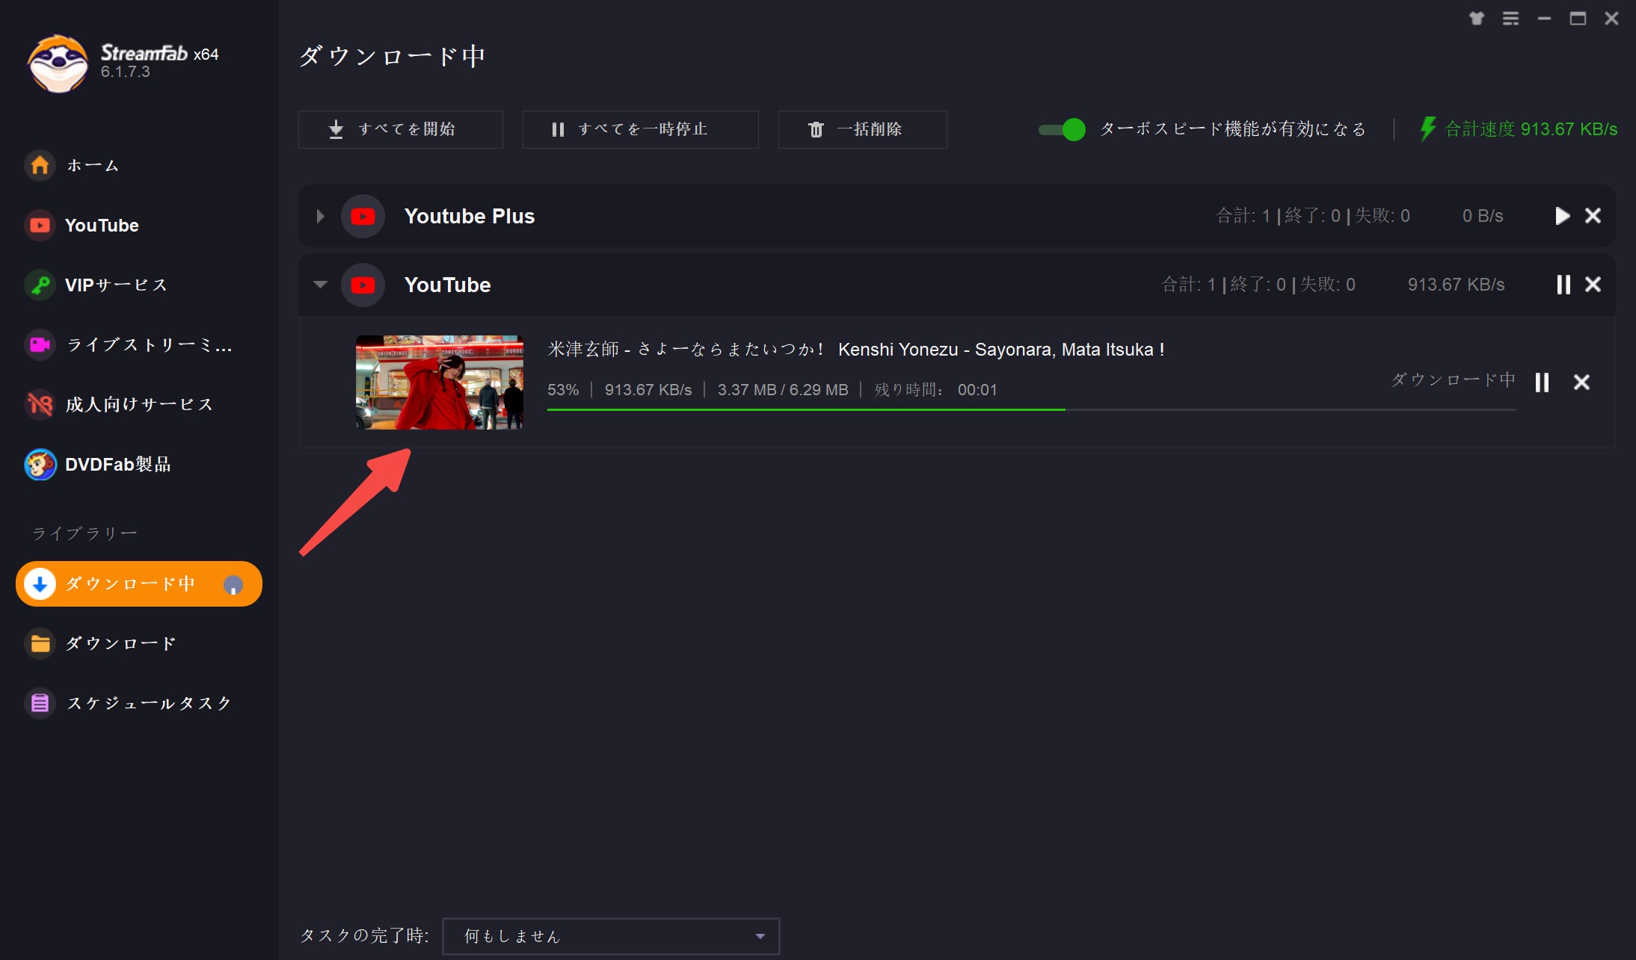The width and height of the screenshot is (1636, 960).
Task: Click the blue download arrow icon
Action: tap(40, 583)
